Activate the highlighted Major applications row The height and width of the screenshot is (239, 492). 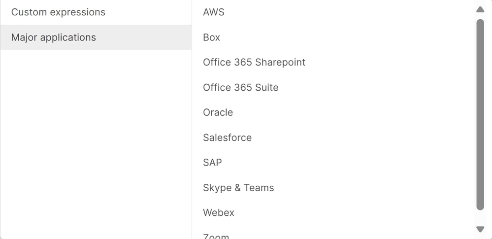[96, 37]
